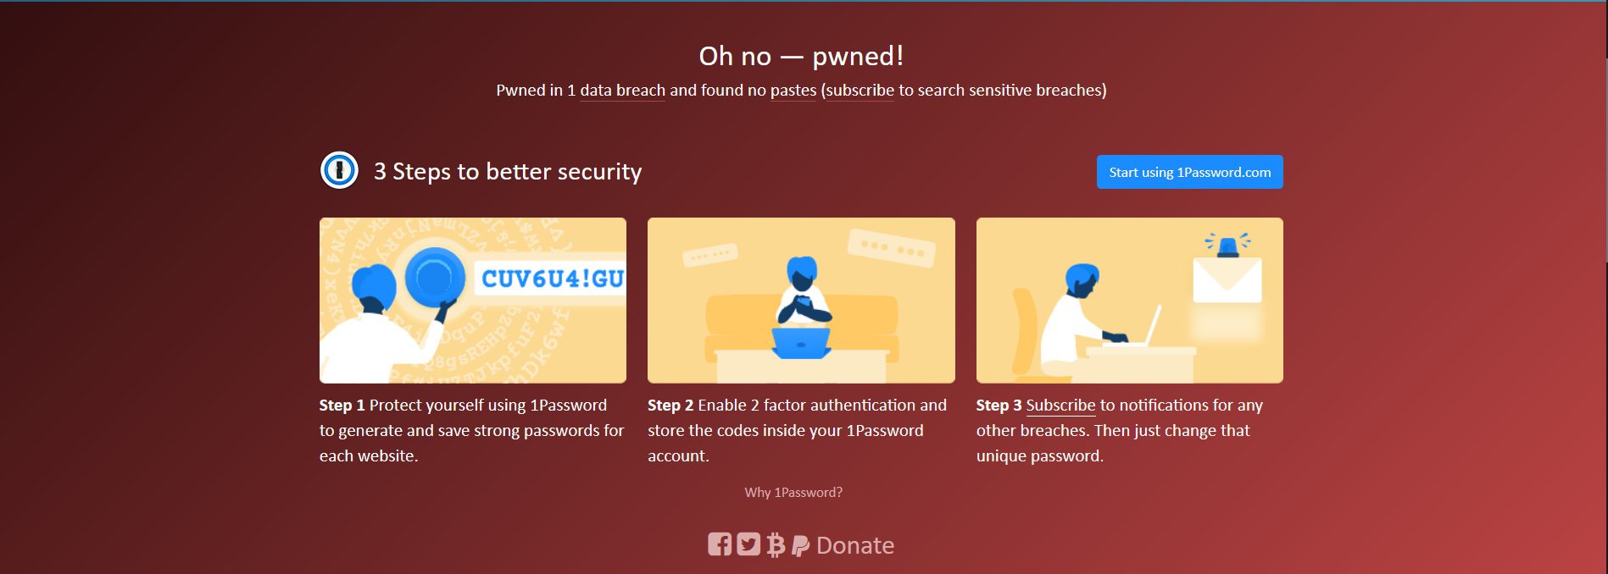Viewport: 1608px width, 574px height.
Task: Click the bold "Step 1" label
Action: coord(342,406)
